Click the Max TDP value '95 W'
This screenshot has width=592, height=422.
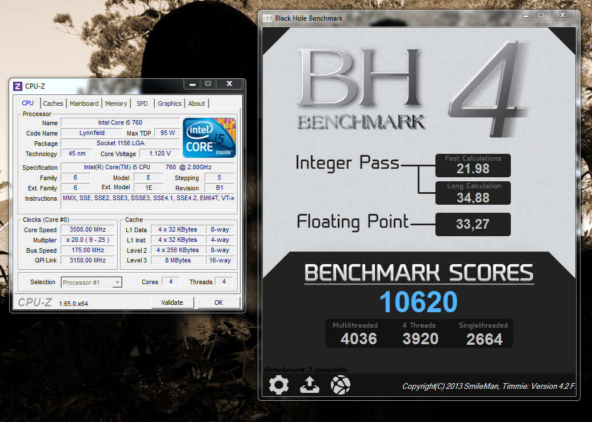(167, 133)
